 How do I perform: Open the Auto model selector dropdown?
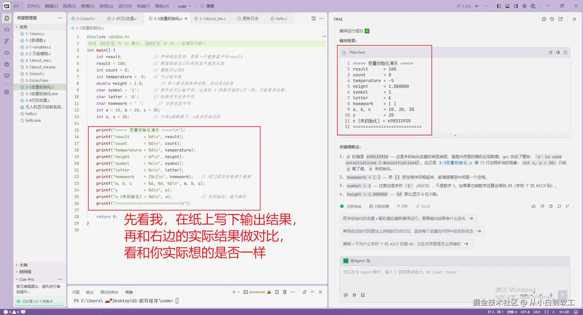coord(526,295)
